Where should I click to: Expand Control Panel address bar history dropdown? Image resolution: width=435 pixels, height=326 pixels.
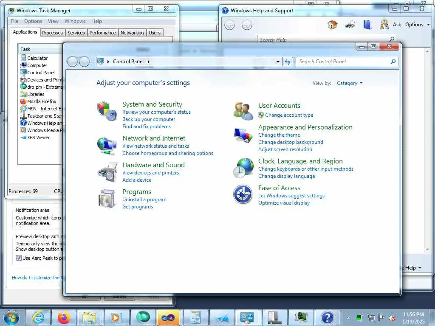278,62
